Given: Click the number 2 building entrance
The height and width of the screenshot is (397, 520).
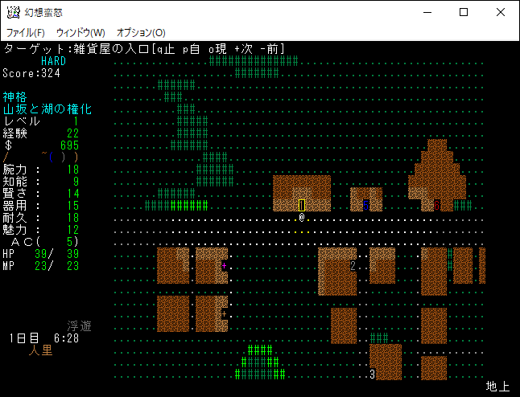Looking at the screenshot, I should pos(353,266).
